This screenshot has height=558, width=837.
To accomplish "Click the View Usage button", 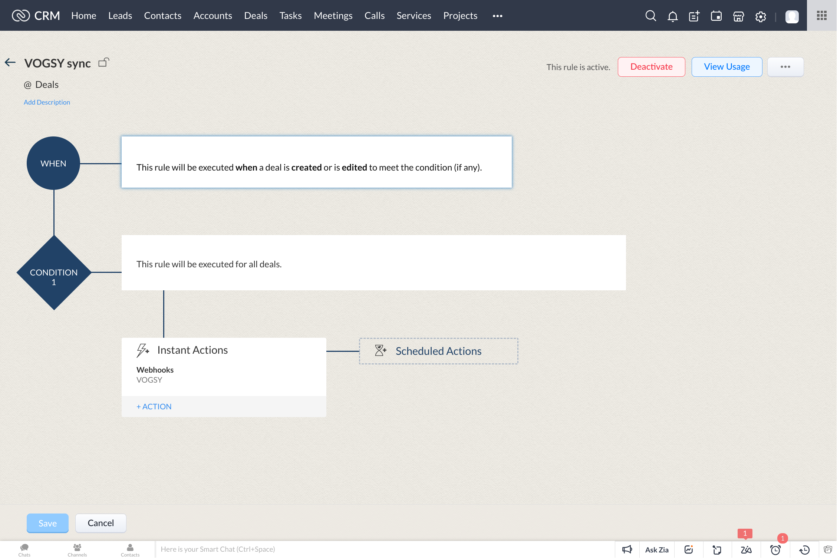I will point(727,67).
